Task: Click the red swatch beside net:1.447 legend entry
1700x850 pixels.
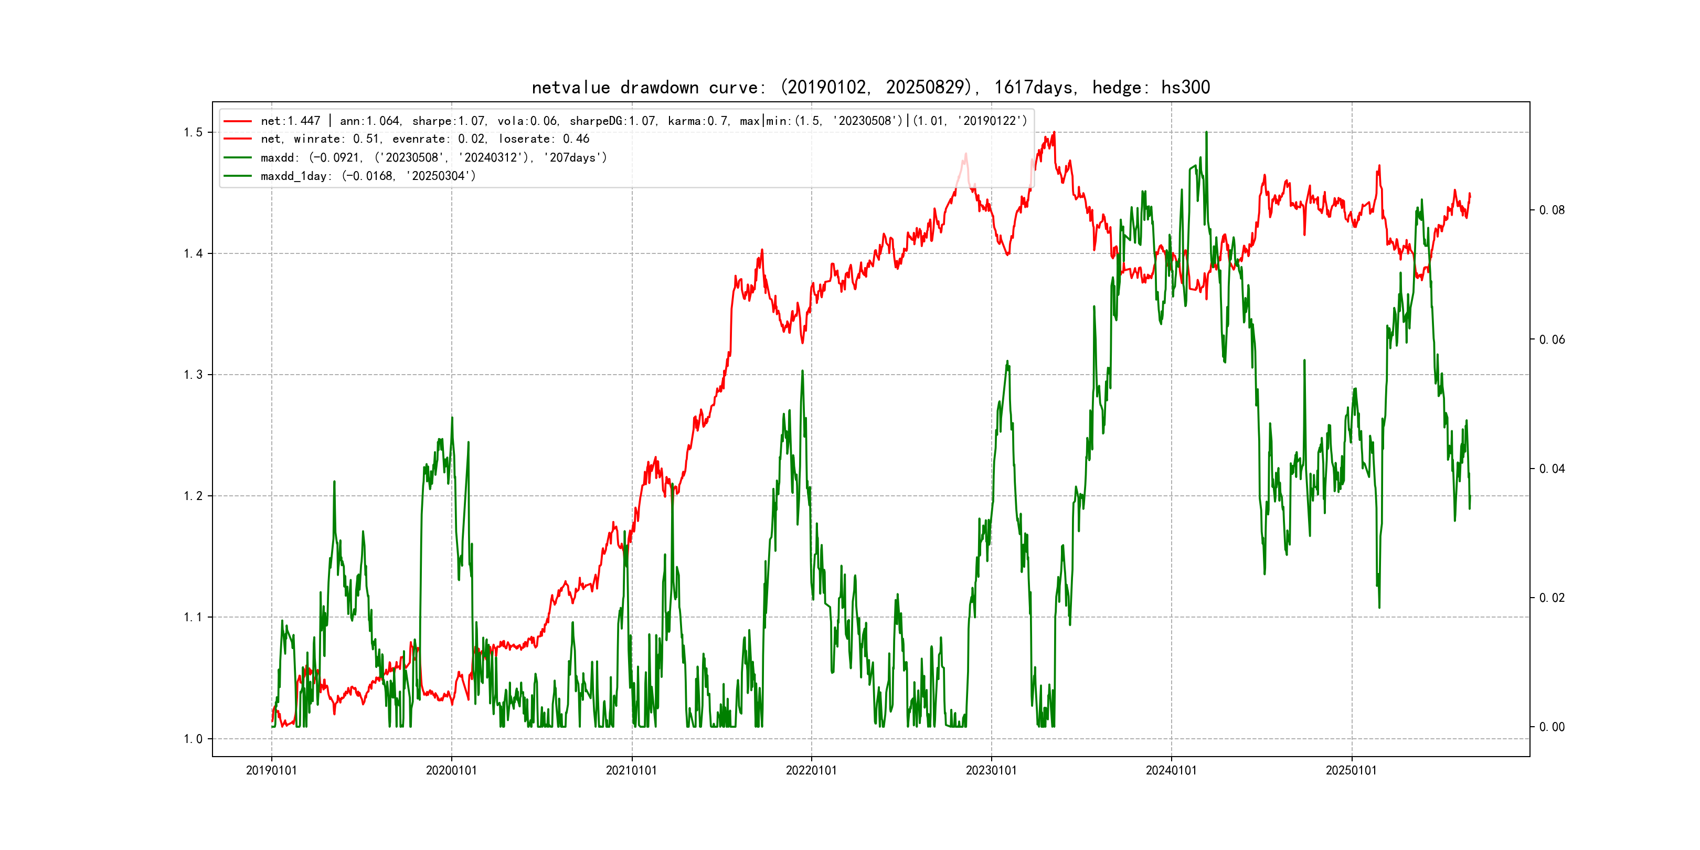Action: pos(238,121)
